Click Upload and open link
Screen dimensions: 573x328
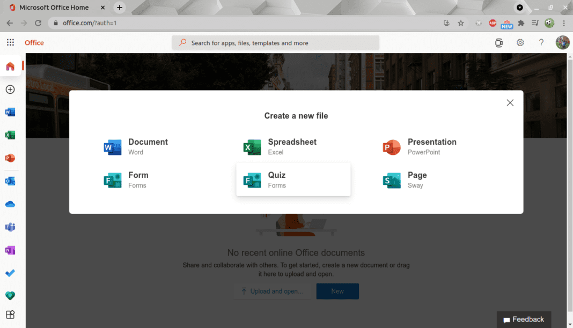coord(273,291)
